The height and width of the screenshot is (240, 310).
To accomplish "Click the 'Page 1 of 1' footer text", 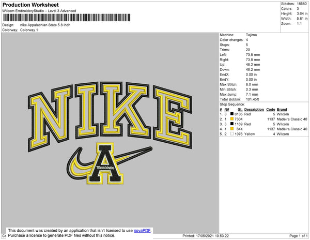I will tap(298, 236).
